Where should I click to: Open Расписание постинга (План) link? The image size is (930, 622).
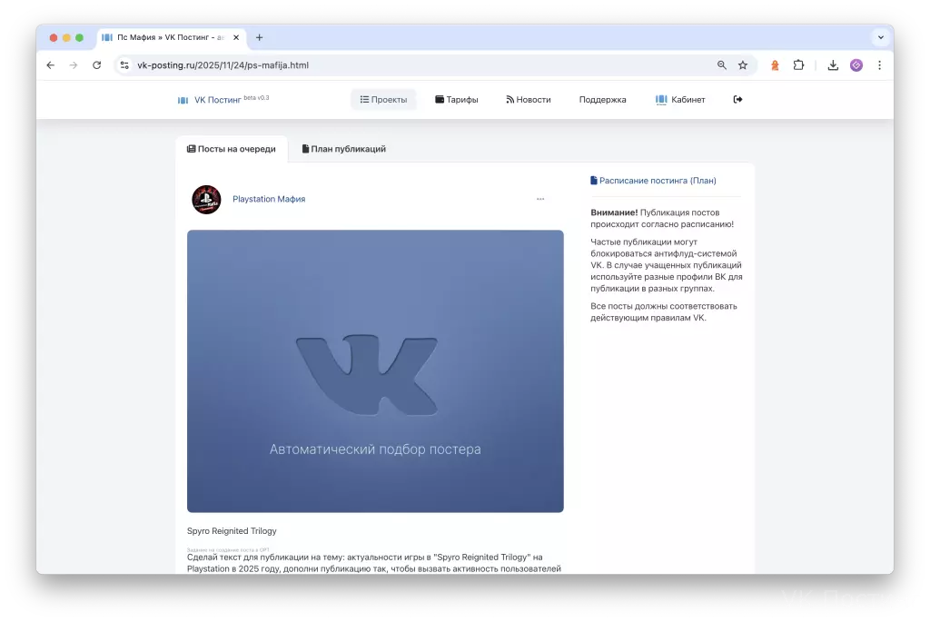click(653, 181)
